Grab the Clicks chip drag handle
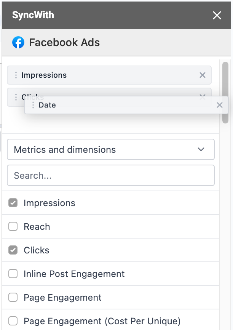Viewport: 233px width, 330px height. 16,97
